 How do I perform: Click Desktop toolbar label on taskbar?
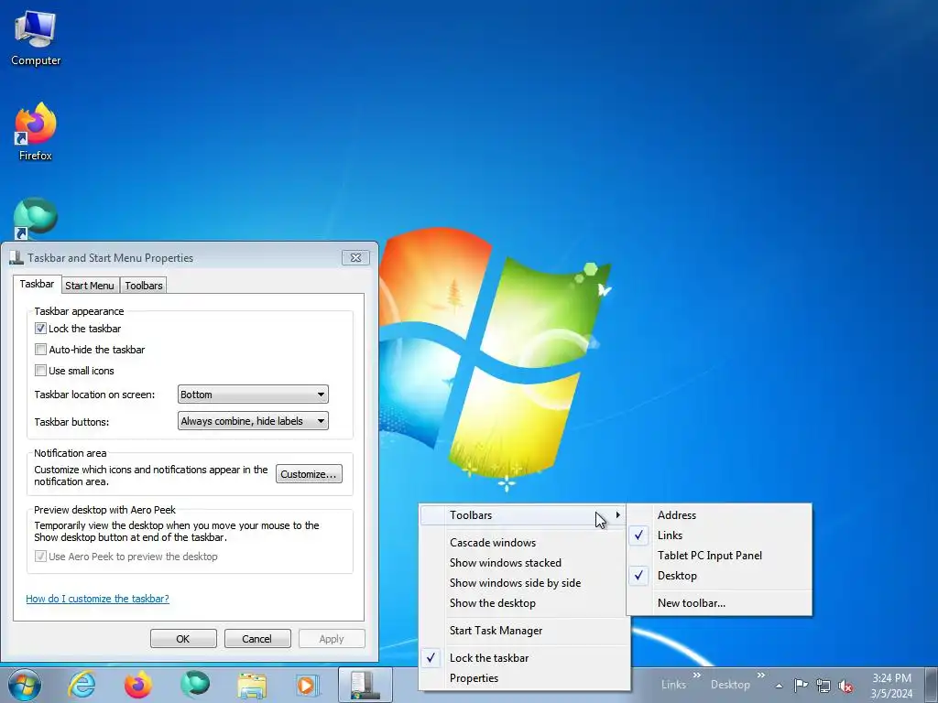coord(730,685)
